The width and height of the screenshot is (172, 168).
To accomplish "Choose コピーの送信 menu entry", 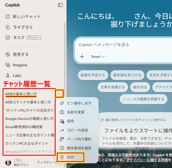I will [x=77, y=130].
